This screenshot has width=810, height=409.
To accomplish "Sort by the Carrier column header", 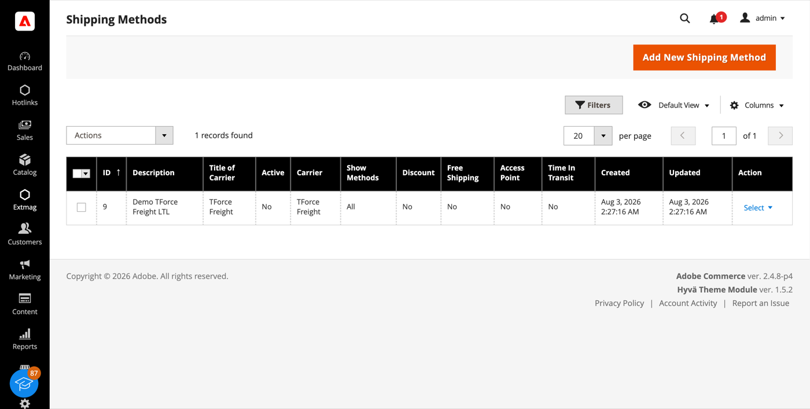I will [x=315, y=173].
